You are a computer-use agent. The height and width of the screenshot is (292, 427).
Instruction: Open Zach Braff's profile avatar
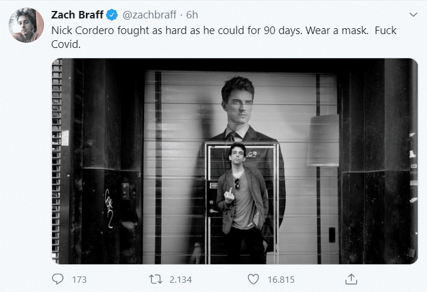coord(25,25)
